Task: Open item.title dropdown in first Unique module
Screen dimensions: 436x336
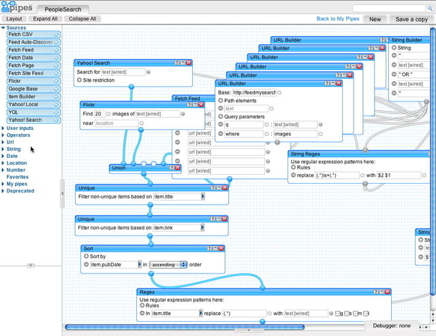Action: [x=203, y=197]
